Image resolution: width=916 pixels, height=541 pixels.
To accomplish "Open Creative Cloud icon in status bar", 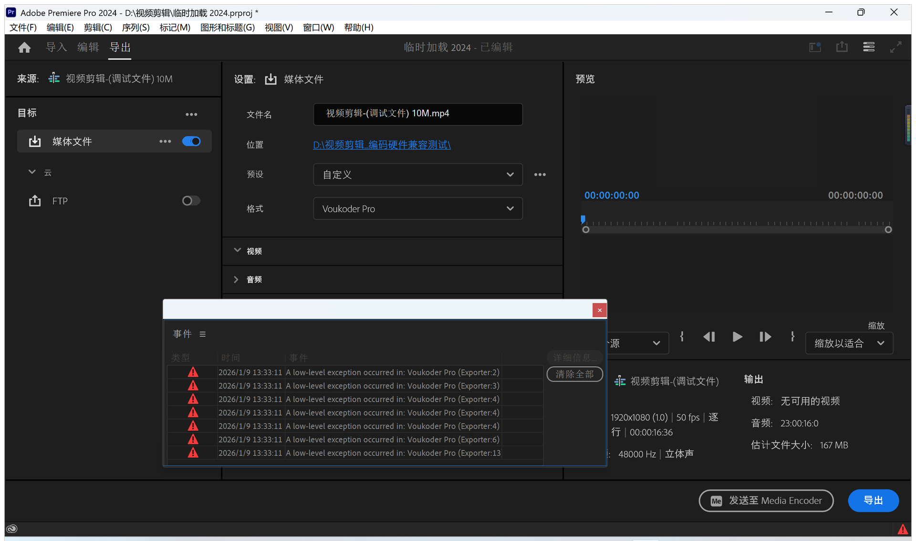I will click(x=12, y=529).
